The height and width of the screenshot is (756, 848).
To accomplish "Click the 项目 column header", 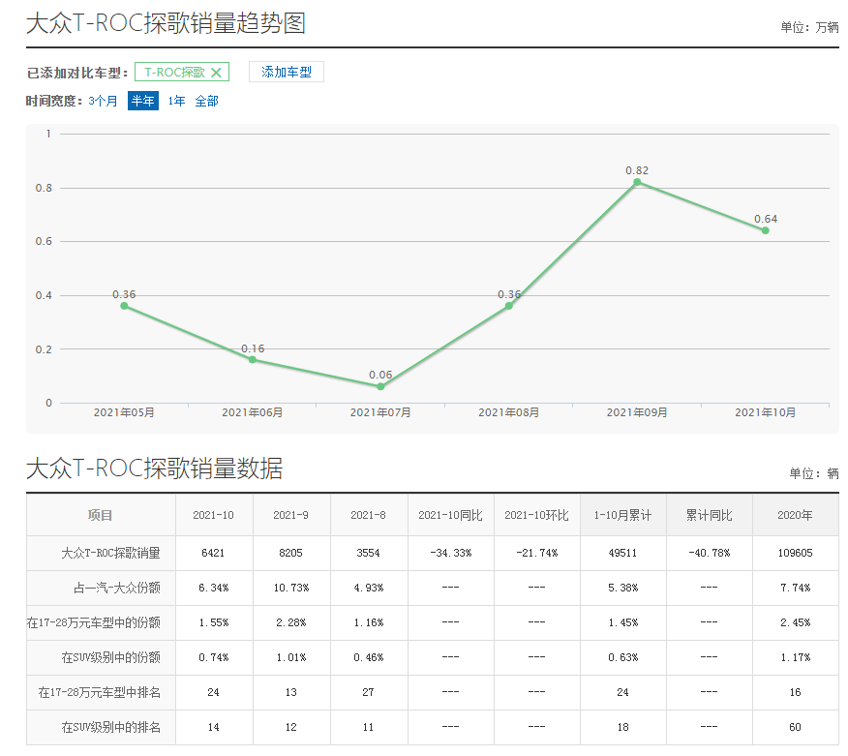I will [x=101, y=515].
